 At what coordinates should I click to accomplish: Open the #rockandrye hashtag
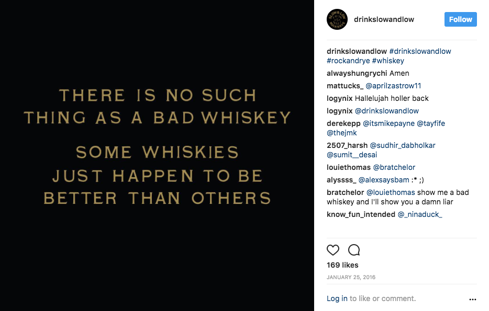348,61
